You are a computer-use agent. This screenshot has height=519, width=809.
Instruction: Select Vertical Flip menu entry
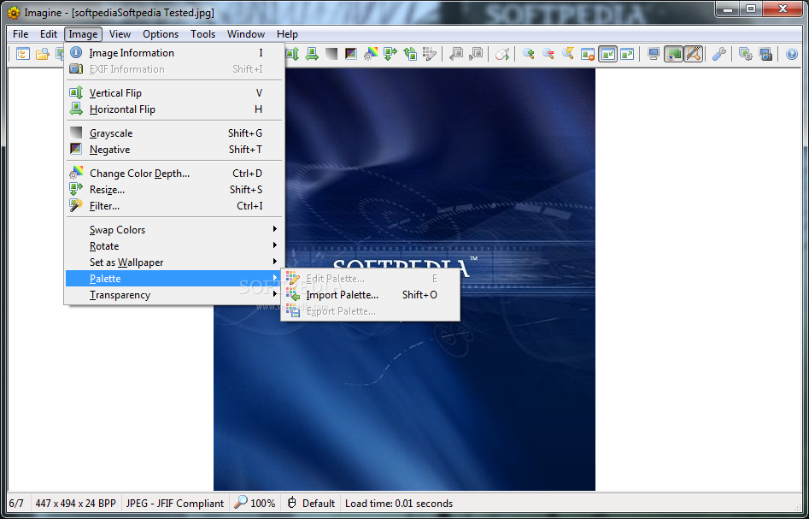174,93
